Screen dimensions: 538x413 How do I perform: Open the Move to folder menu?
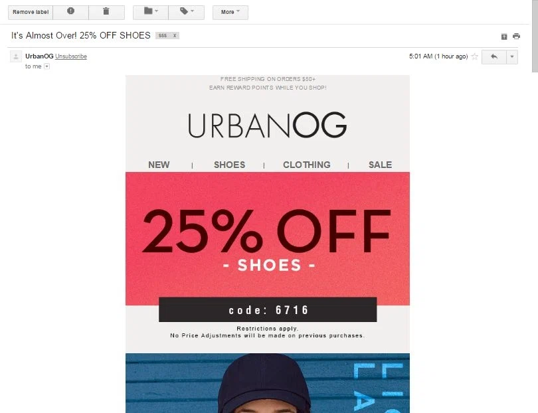(x=151, y=12)
